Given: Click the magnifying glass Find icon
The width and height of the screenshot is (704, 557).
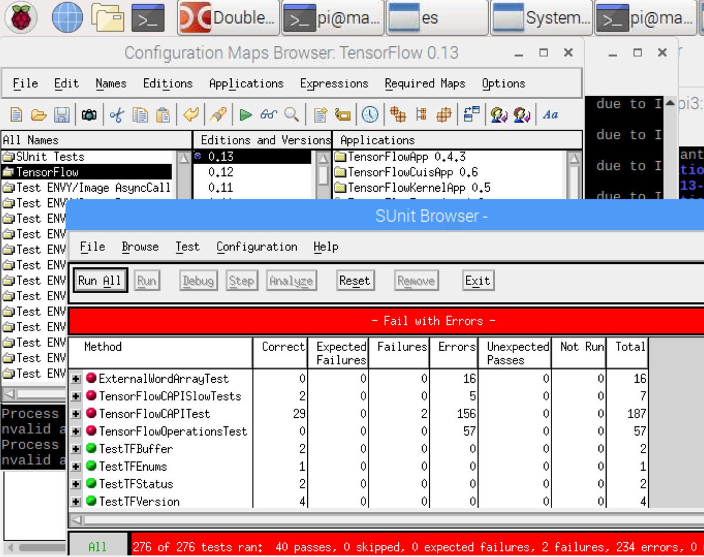Looking at the screenshot, I should (292, 115).
